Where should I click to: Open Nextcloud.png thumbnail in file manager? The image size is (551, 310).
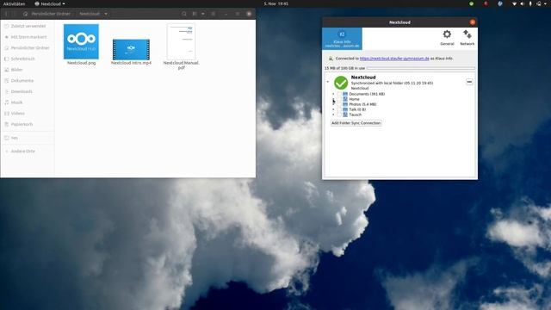81,41
